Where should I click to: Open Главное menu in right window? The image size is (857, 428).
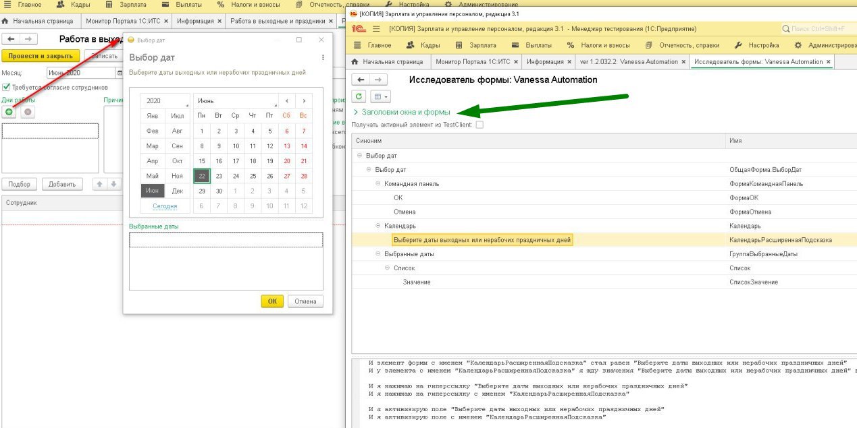[x=373, y=45]
